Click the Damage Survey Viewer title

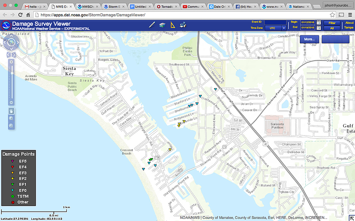(41, 24)
